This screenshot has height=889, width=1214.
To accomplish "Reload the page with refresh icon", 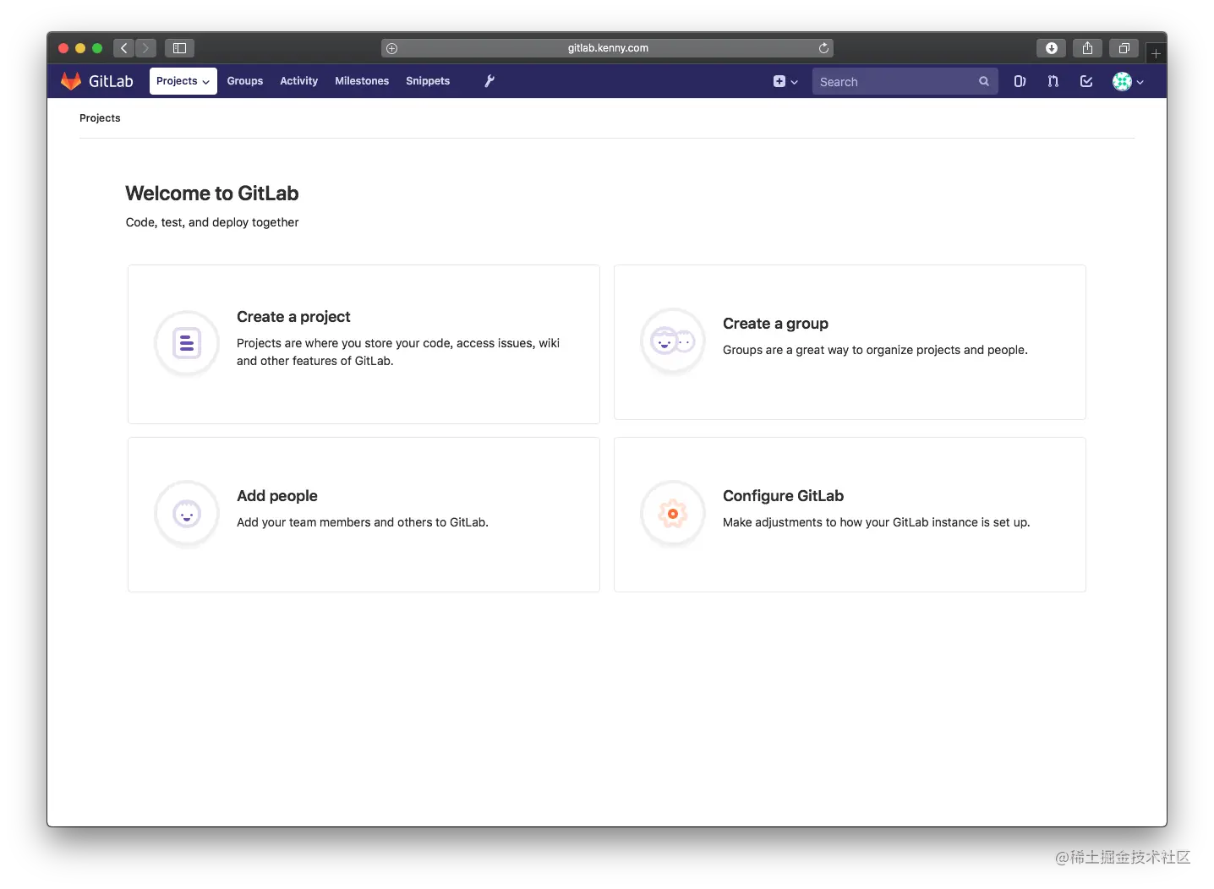I will pyautogui.click(x=823, y=48).
